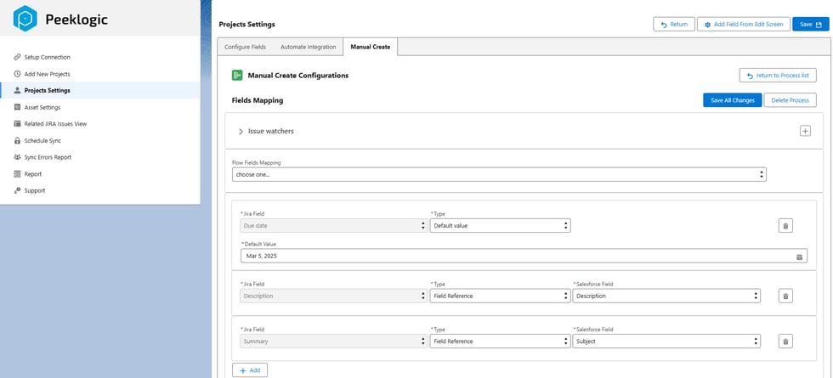
Task: Select the Manual Create tab
Action: click(x=371, y=47)
